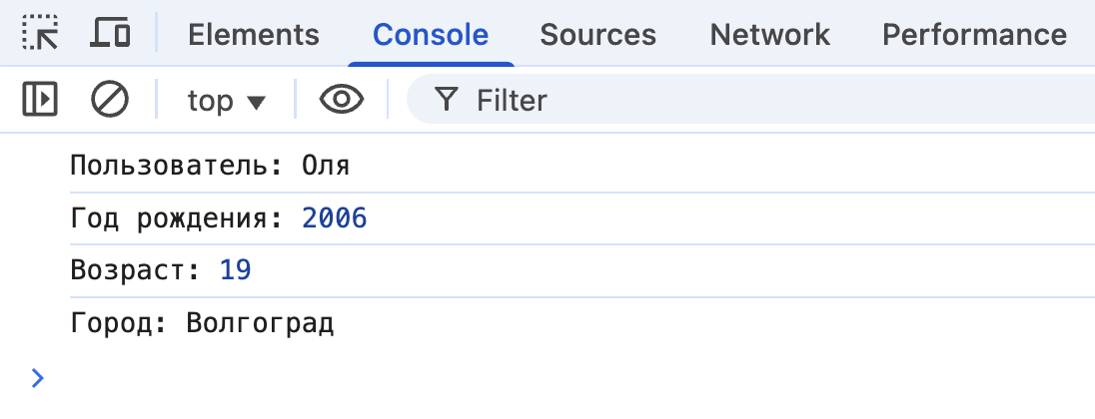The width and height of the screenshot is (1095, 419).
Task: Click the funnel icon in the filter box
Action: pyautogui.click(x=447, y=100)
